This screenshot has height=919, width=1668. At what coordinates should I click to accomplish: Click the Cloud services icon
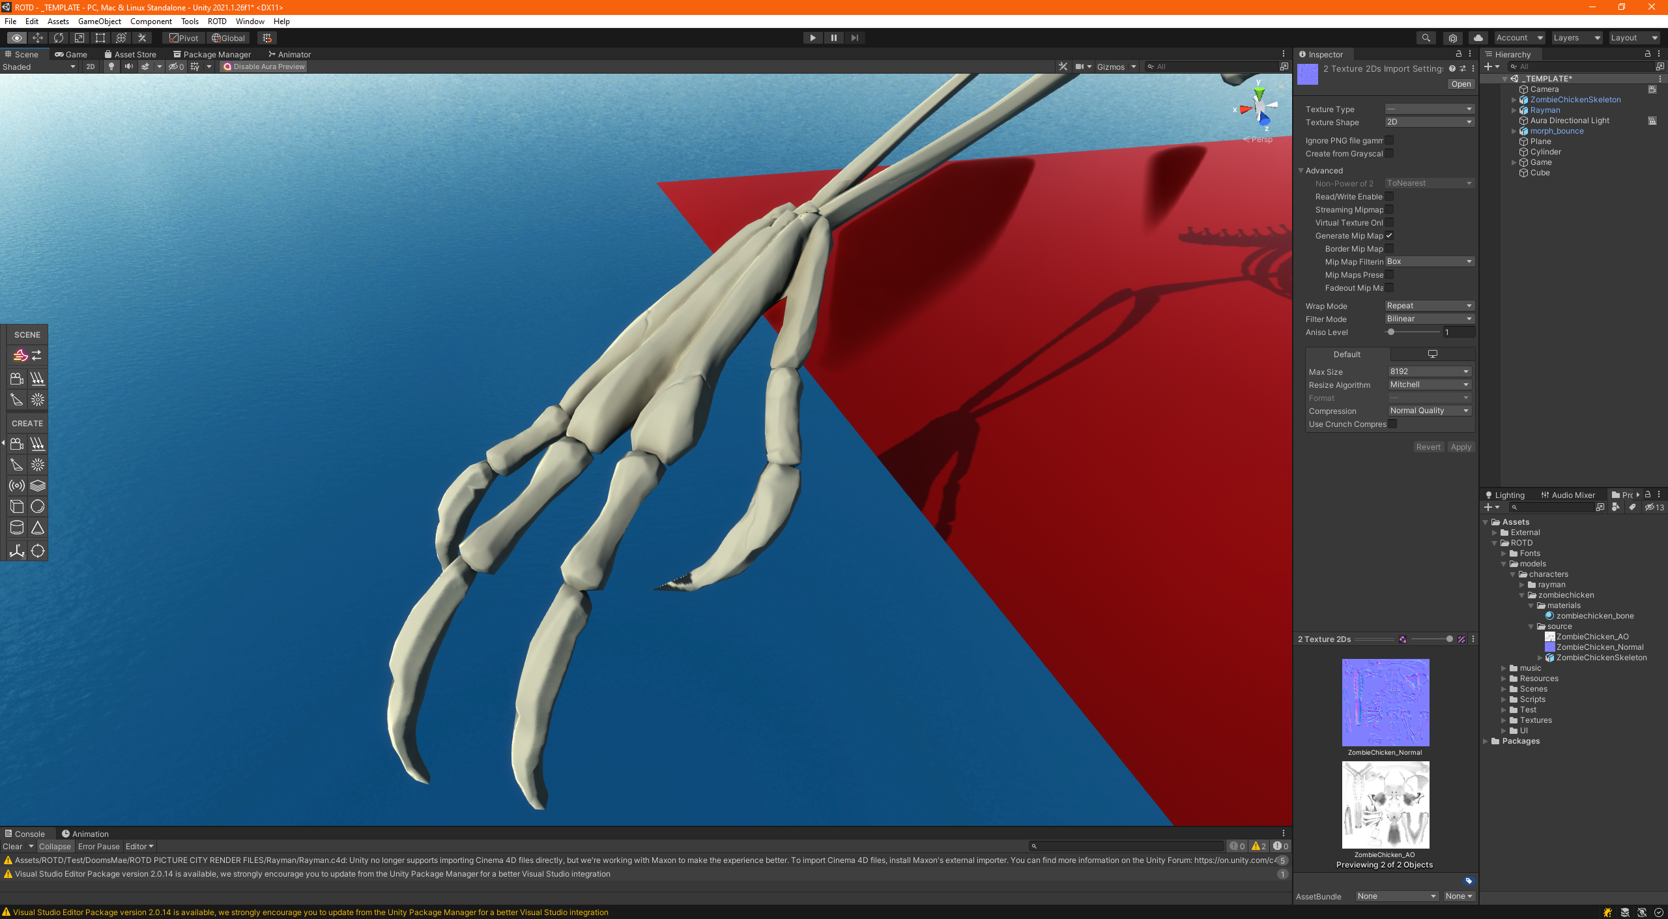(x=1478, y=38)
